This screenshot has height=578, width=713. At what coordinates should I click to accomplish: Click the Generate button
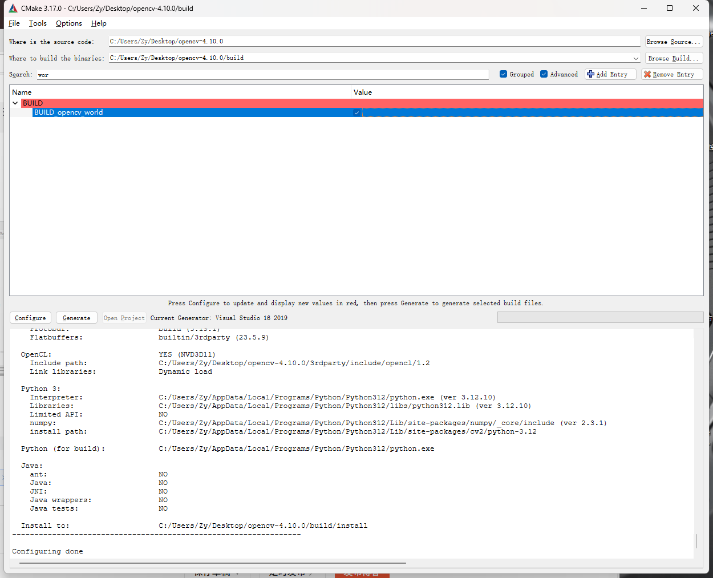(76, 318)
